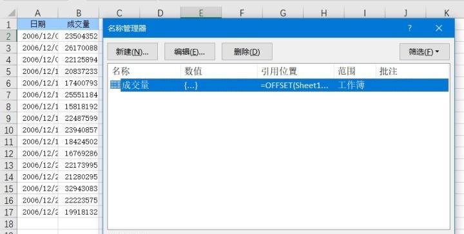Screen dimensions: 464x234
Task: Sort by the 范围 column header
Action: (x=355, y=71)
